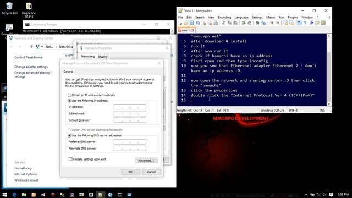
Task: Click the Save All icon in Notepad++
Action: coord(198,23)
